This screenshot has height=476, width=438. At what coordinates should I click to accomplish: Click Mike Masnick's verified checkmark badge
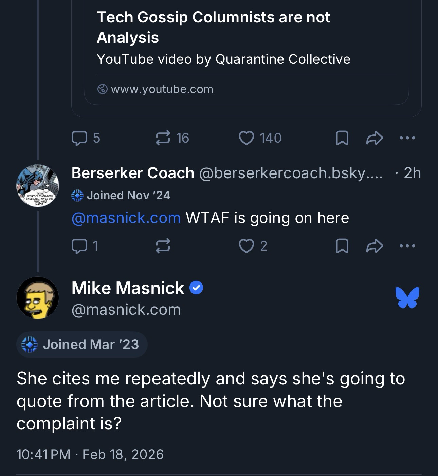196,288
